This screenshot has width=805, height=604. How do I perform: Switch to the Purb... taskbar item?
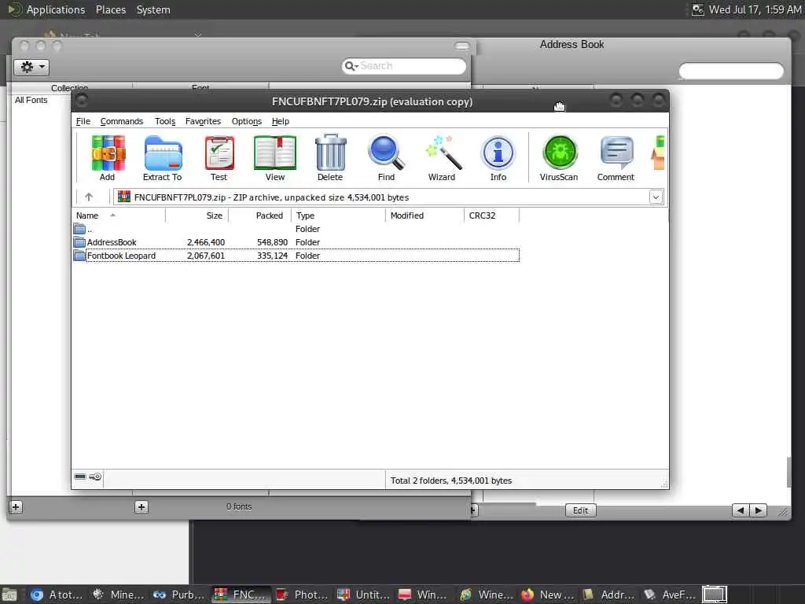pos(180,595)
